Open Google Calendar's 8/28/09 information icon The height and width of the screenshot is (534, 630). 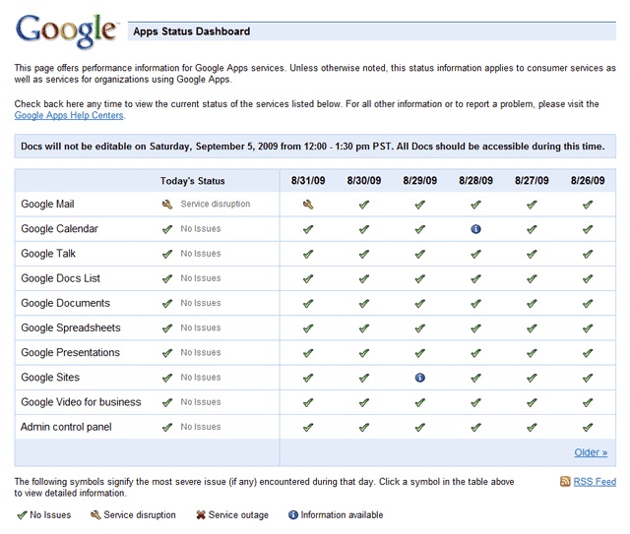(475, 229)
